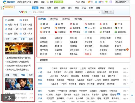Click the 新浪 eye icon
Image resolution: width=135 pixels, height=103 pixels.
point(71,24)
